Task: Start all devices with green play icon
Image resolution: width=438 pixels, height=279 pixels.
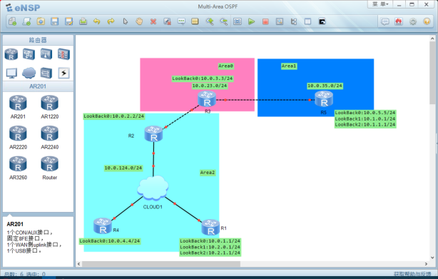Action: pos(251,21)
